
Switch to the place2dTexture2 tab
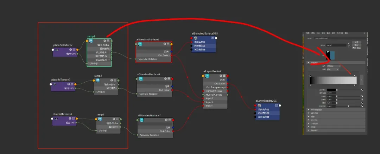tap(322, 39)
